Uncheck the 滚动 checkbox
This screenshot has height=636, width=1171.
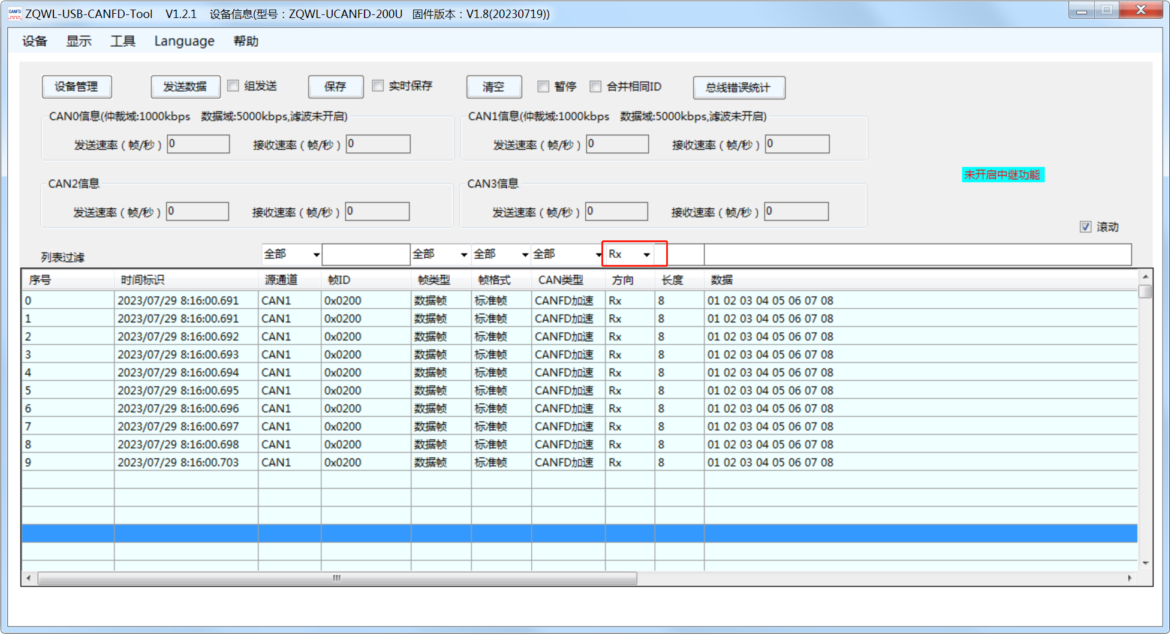pyautogui.click(x=1085, y=227)
